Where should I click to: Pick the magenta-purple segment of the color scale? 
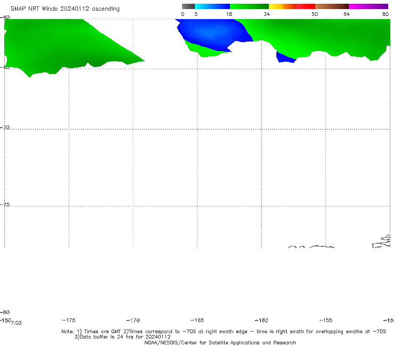point(368,6)
